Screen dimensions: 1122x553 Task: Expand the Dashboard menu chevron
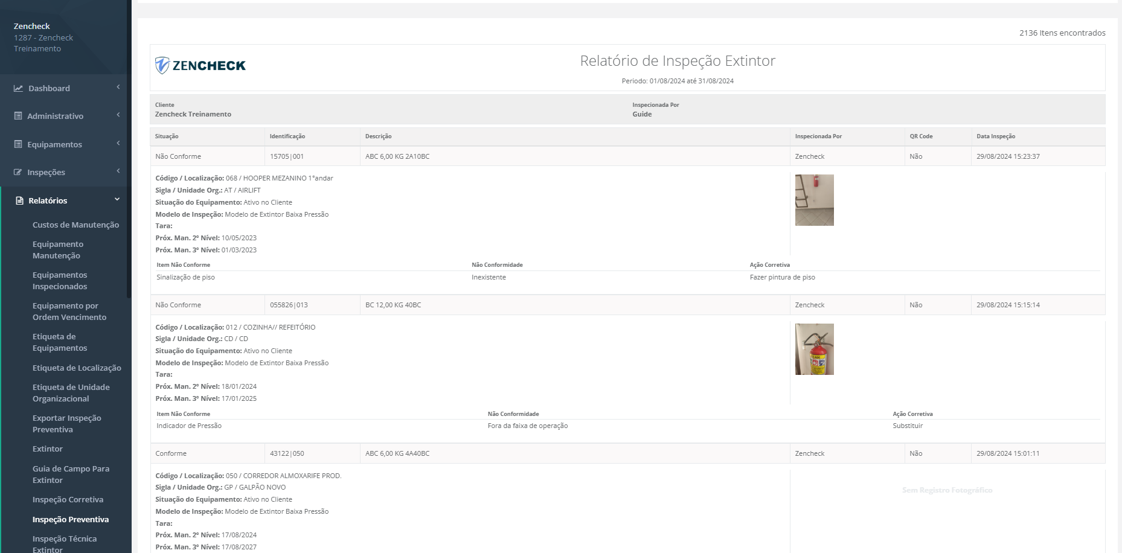click(x=118, y=87)
